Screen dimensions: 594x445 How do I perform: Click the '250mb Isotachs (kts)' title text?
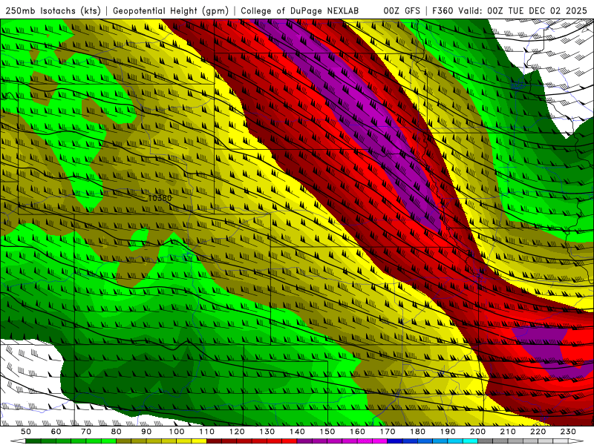[53, 11]
